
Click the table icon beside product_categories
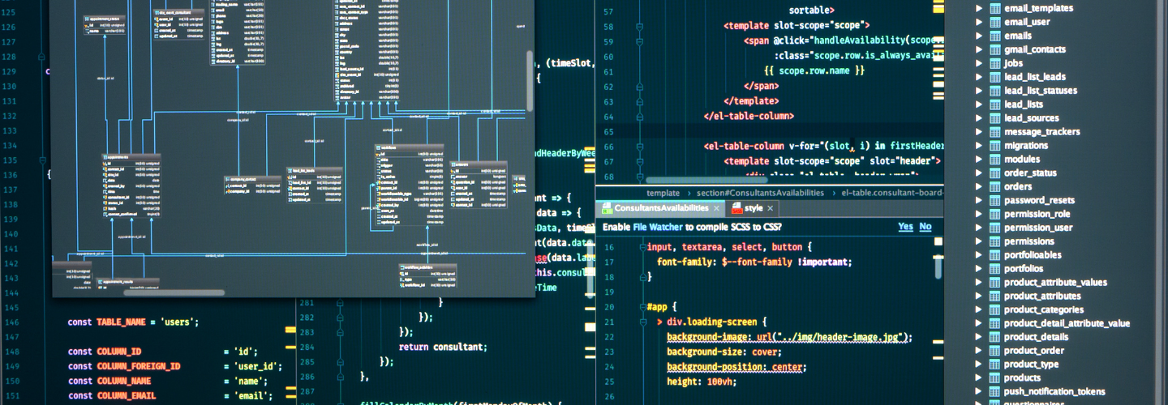[994, 309]
